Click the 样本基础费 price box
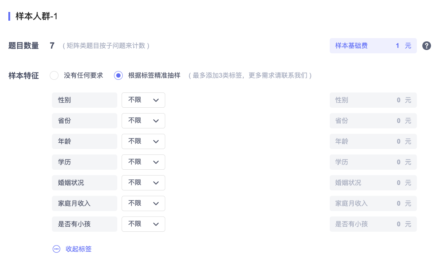The height and width of the screenshot is (264, 443). 373,46
